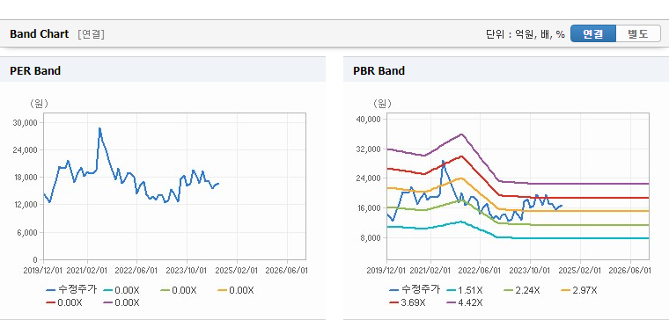Click 2026/06/01 x-axis label in PBR chart
This screenshot has height=320, width=669.
click(629, 271)
